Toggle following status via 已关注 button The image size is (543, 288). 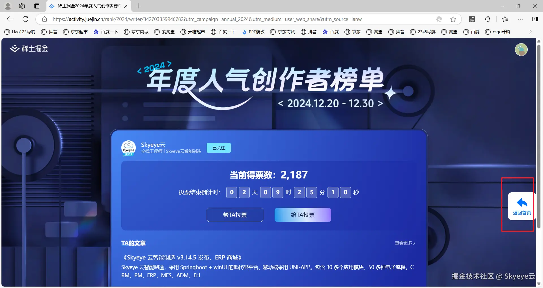[218, 148]
